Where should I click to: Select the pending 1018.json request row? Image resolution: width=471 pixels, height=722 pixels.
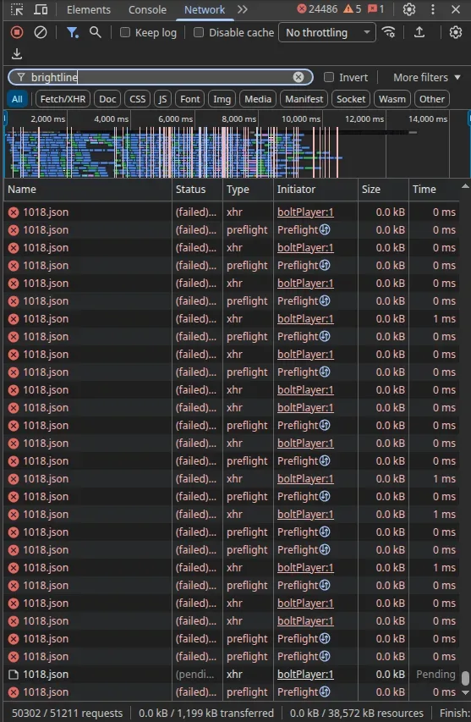click(232, 674)
